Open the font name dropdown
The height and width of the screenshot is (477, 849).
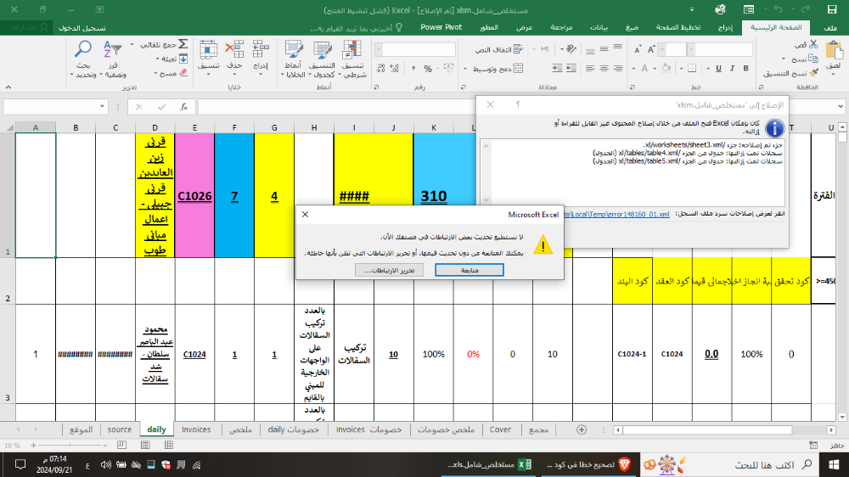691,50
